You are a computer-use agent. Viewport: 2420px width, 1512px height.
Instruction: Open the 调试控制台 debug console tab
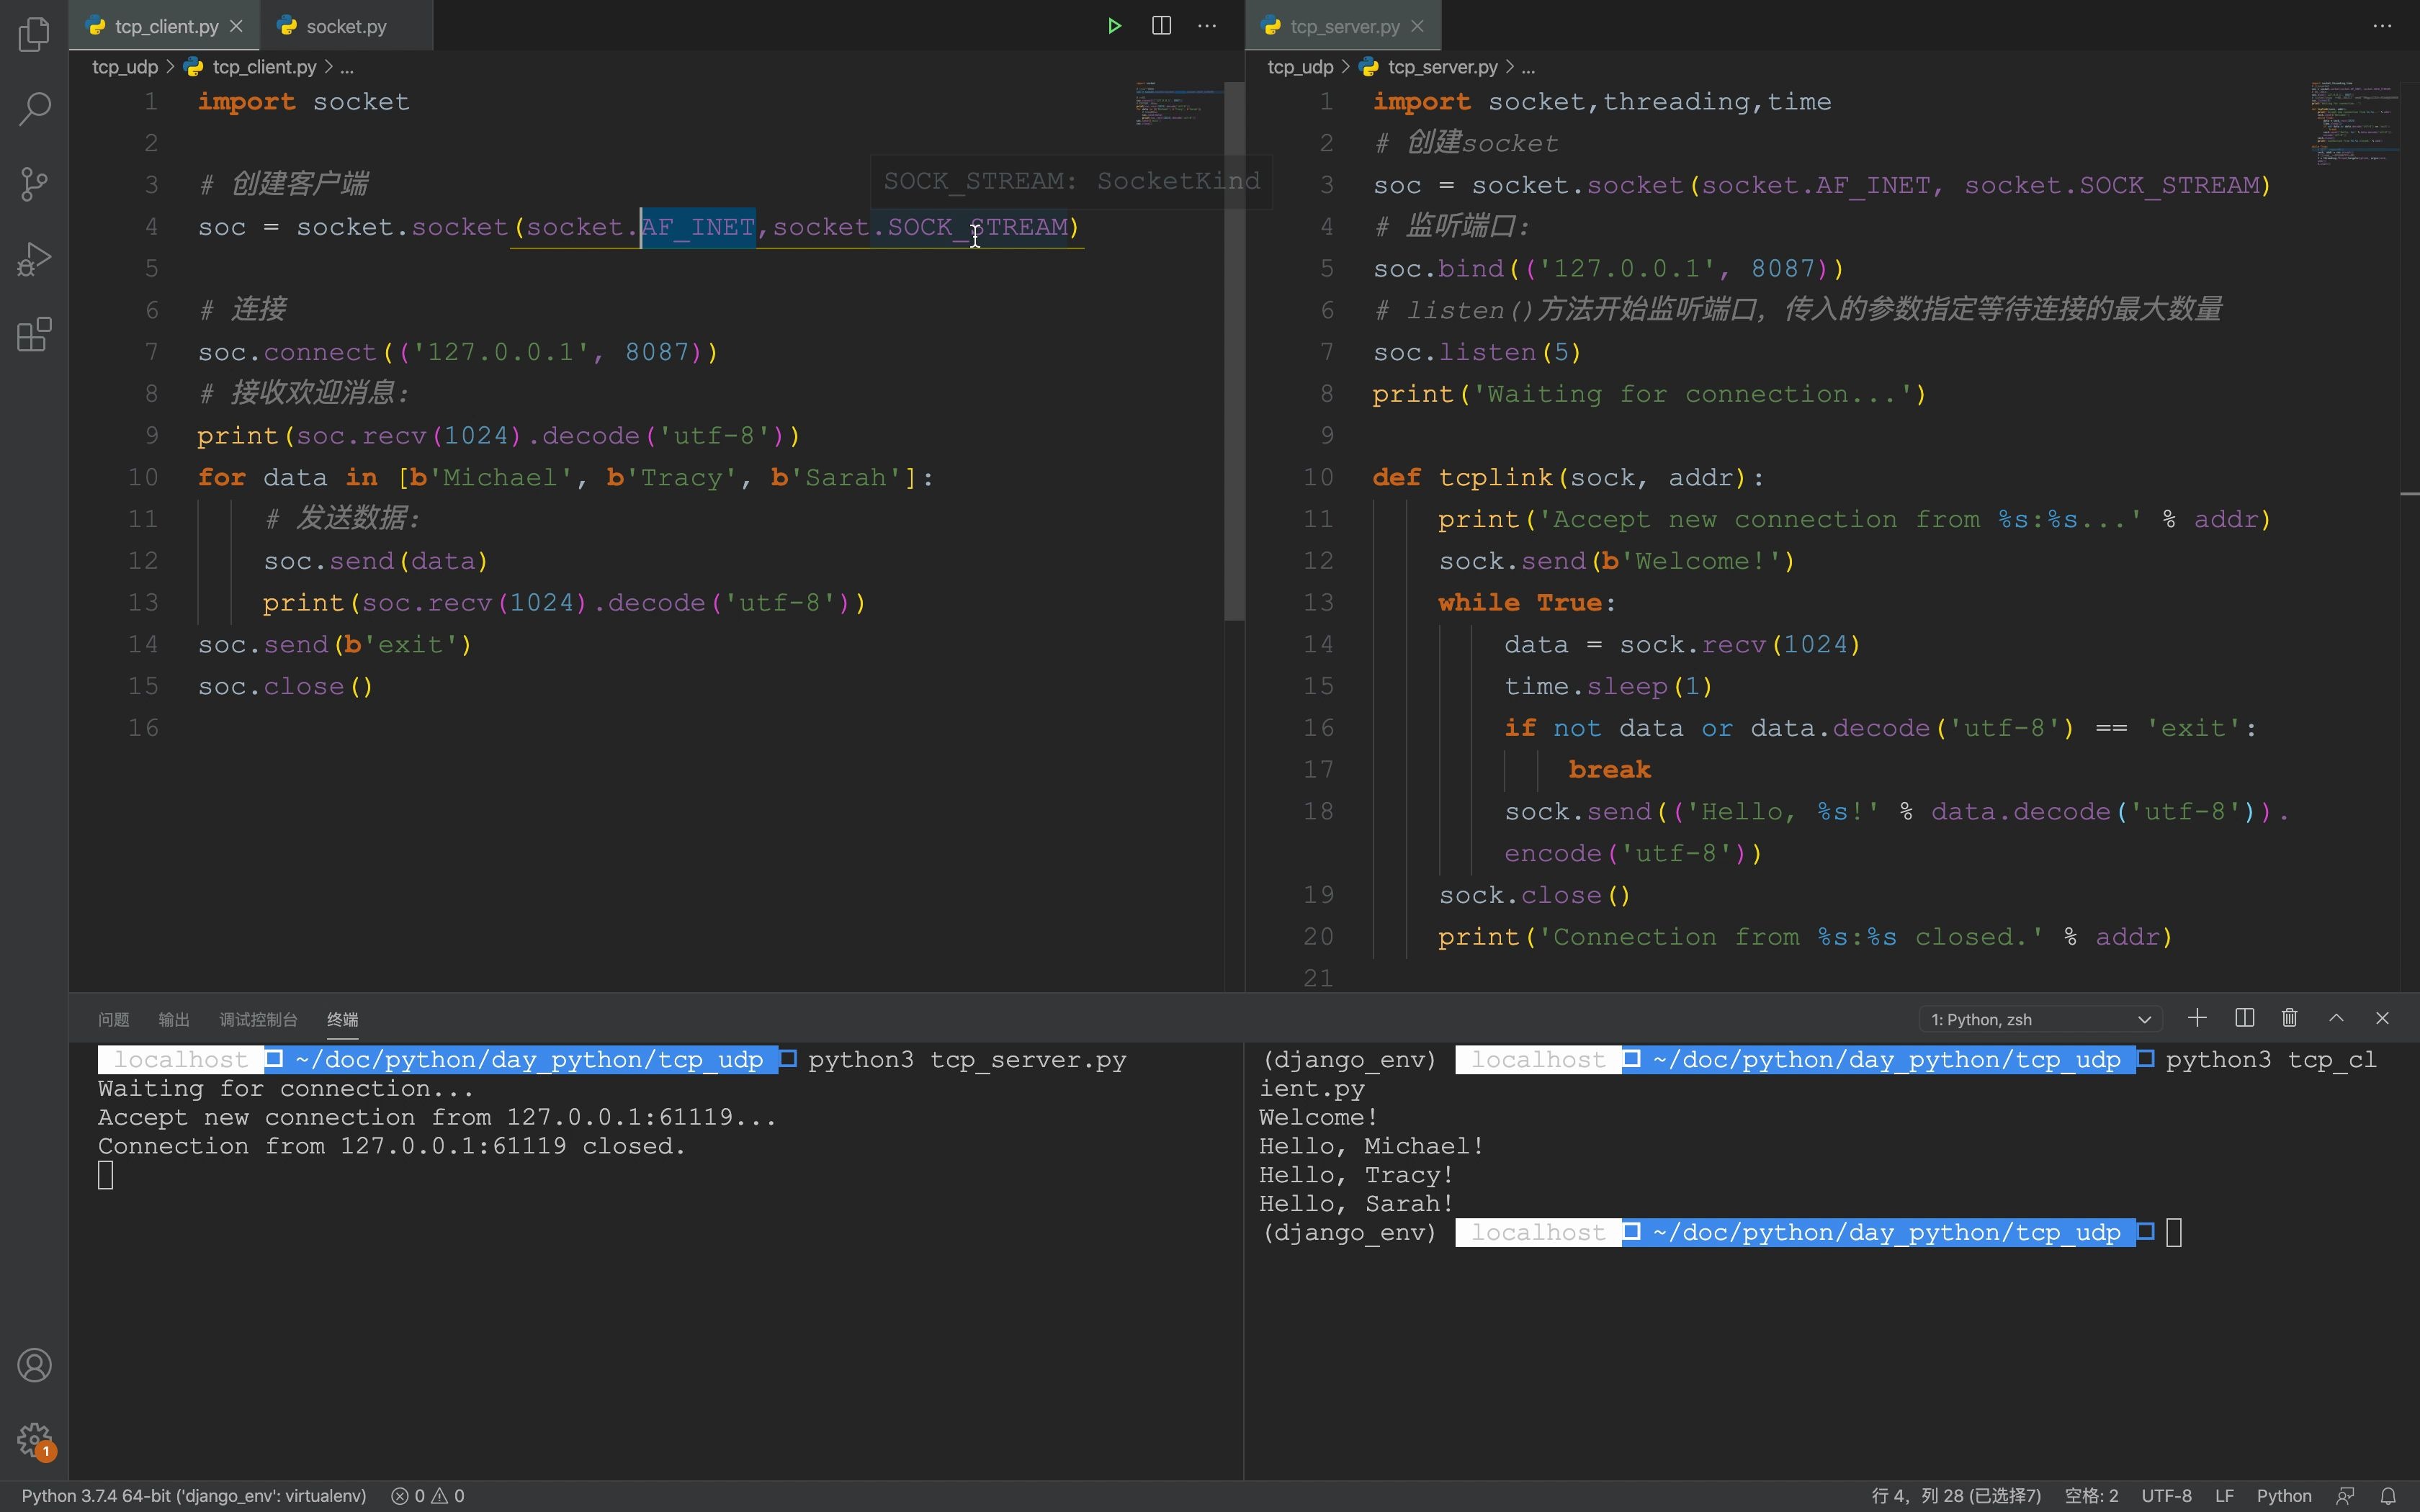tap(258, 1019)
